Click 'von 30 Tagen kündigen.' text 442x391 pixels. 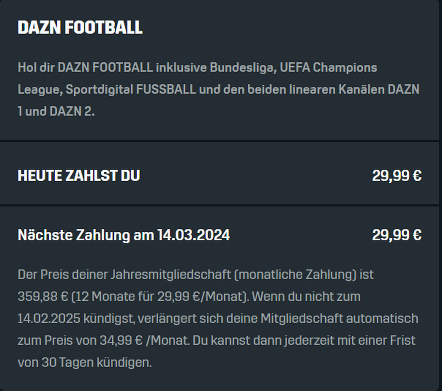pos(85,363)
